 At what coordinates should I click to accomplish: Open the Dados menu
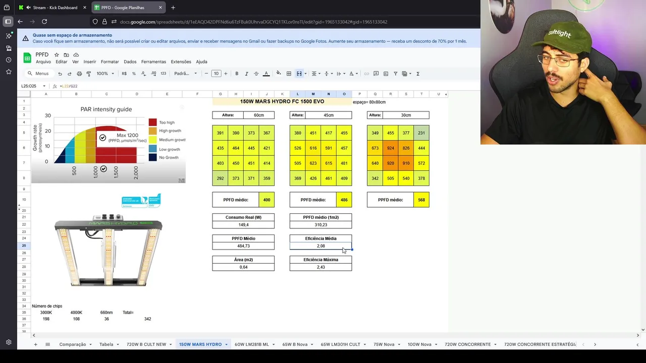point(130,62)
